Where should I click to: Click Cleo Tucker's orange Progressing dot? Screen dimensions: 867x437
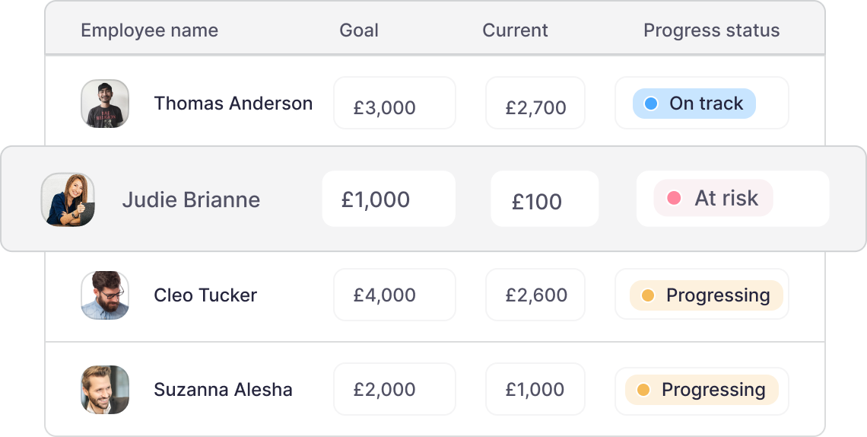(x=648, y=295)
